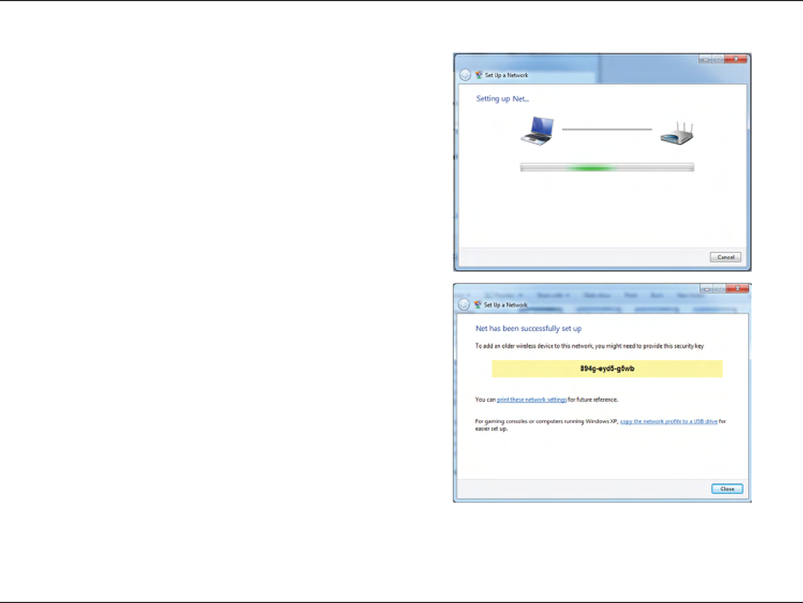
Task: Click network icon in Setting up Net title bar
Action: tap(478, 75)
